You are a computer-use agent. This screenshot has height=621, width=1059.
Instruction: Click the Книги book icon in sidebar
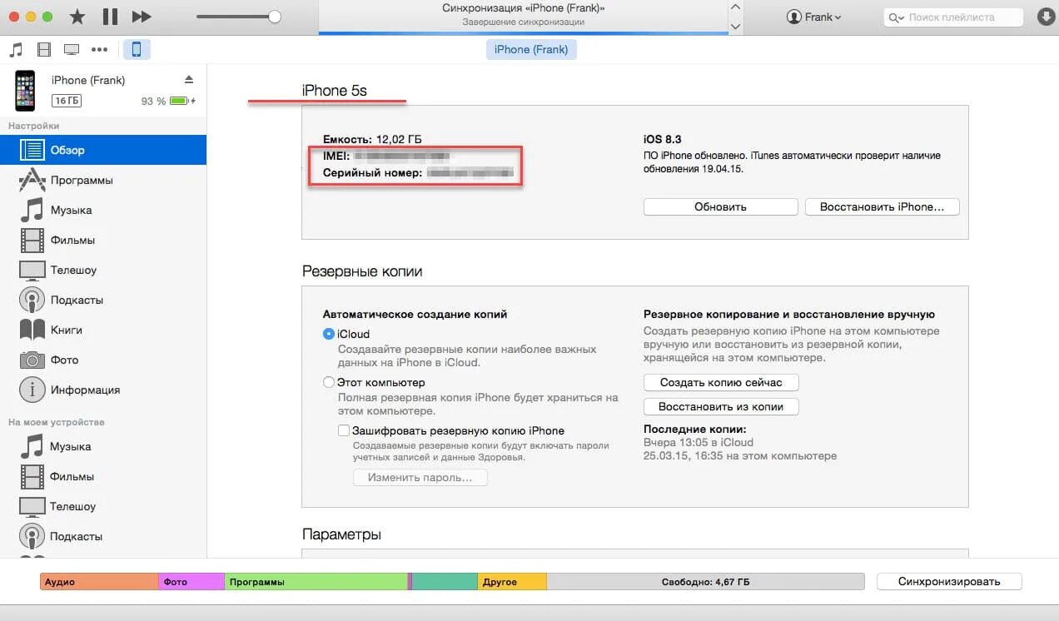click(x=32, y=330)
